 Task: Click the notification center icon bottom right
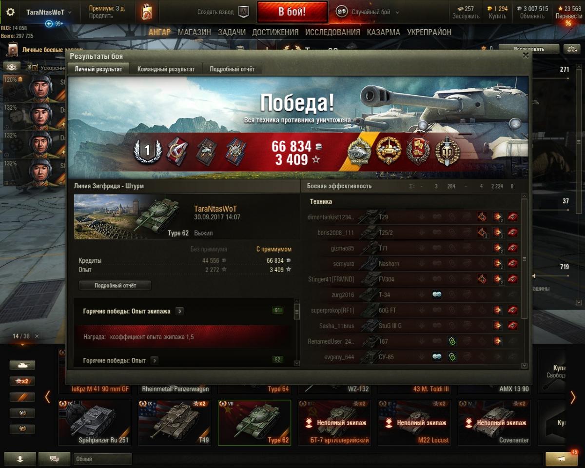[x=561, y=459]
